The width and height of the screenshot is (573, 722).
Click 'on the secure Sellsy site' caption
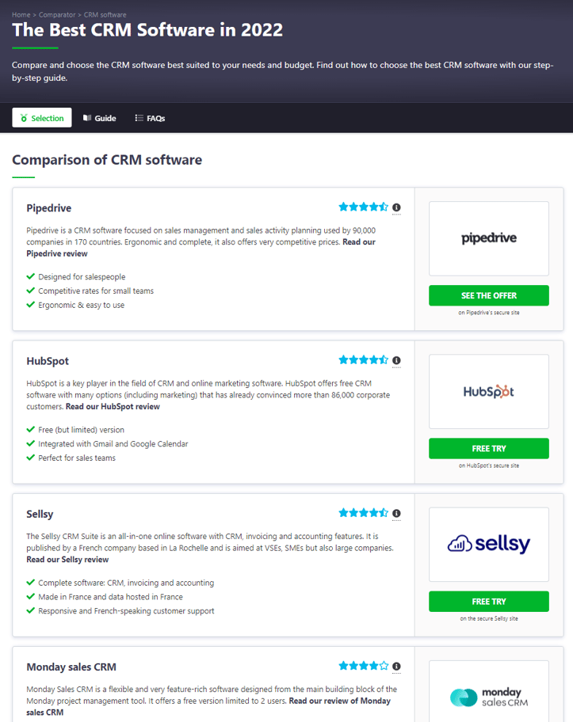click(x=489, y=618)
